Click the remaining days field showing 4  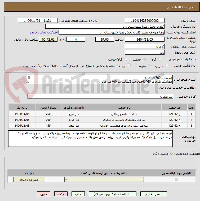(x=76, y=39)
